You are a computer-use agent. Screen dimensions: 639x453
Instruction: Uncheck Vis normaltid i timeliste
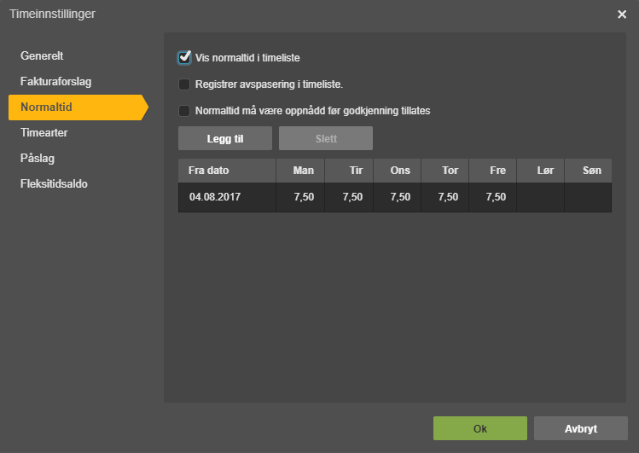pos(184,58)
